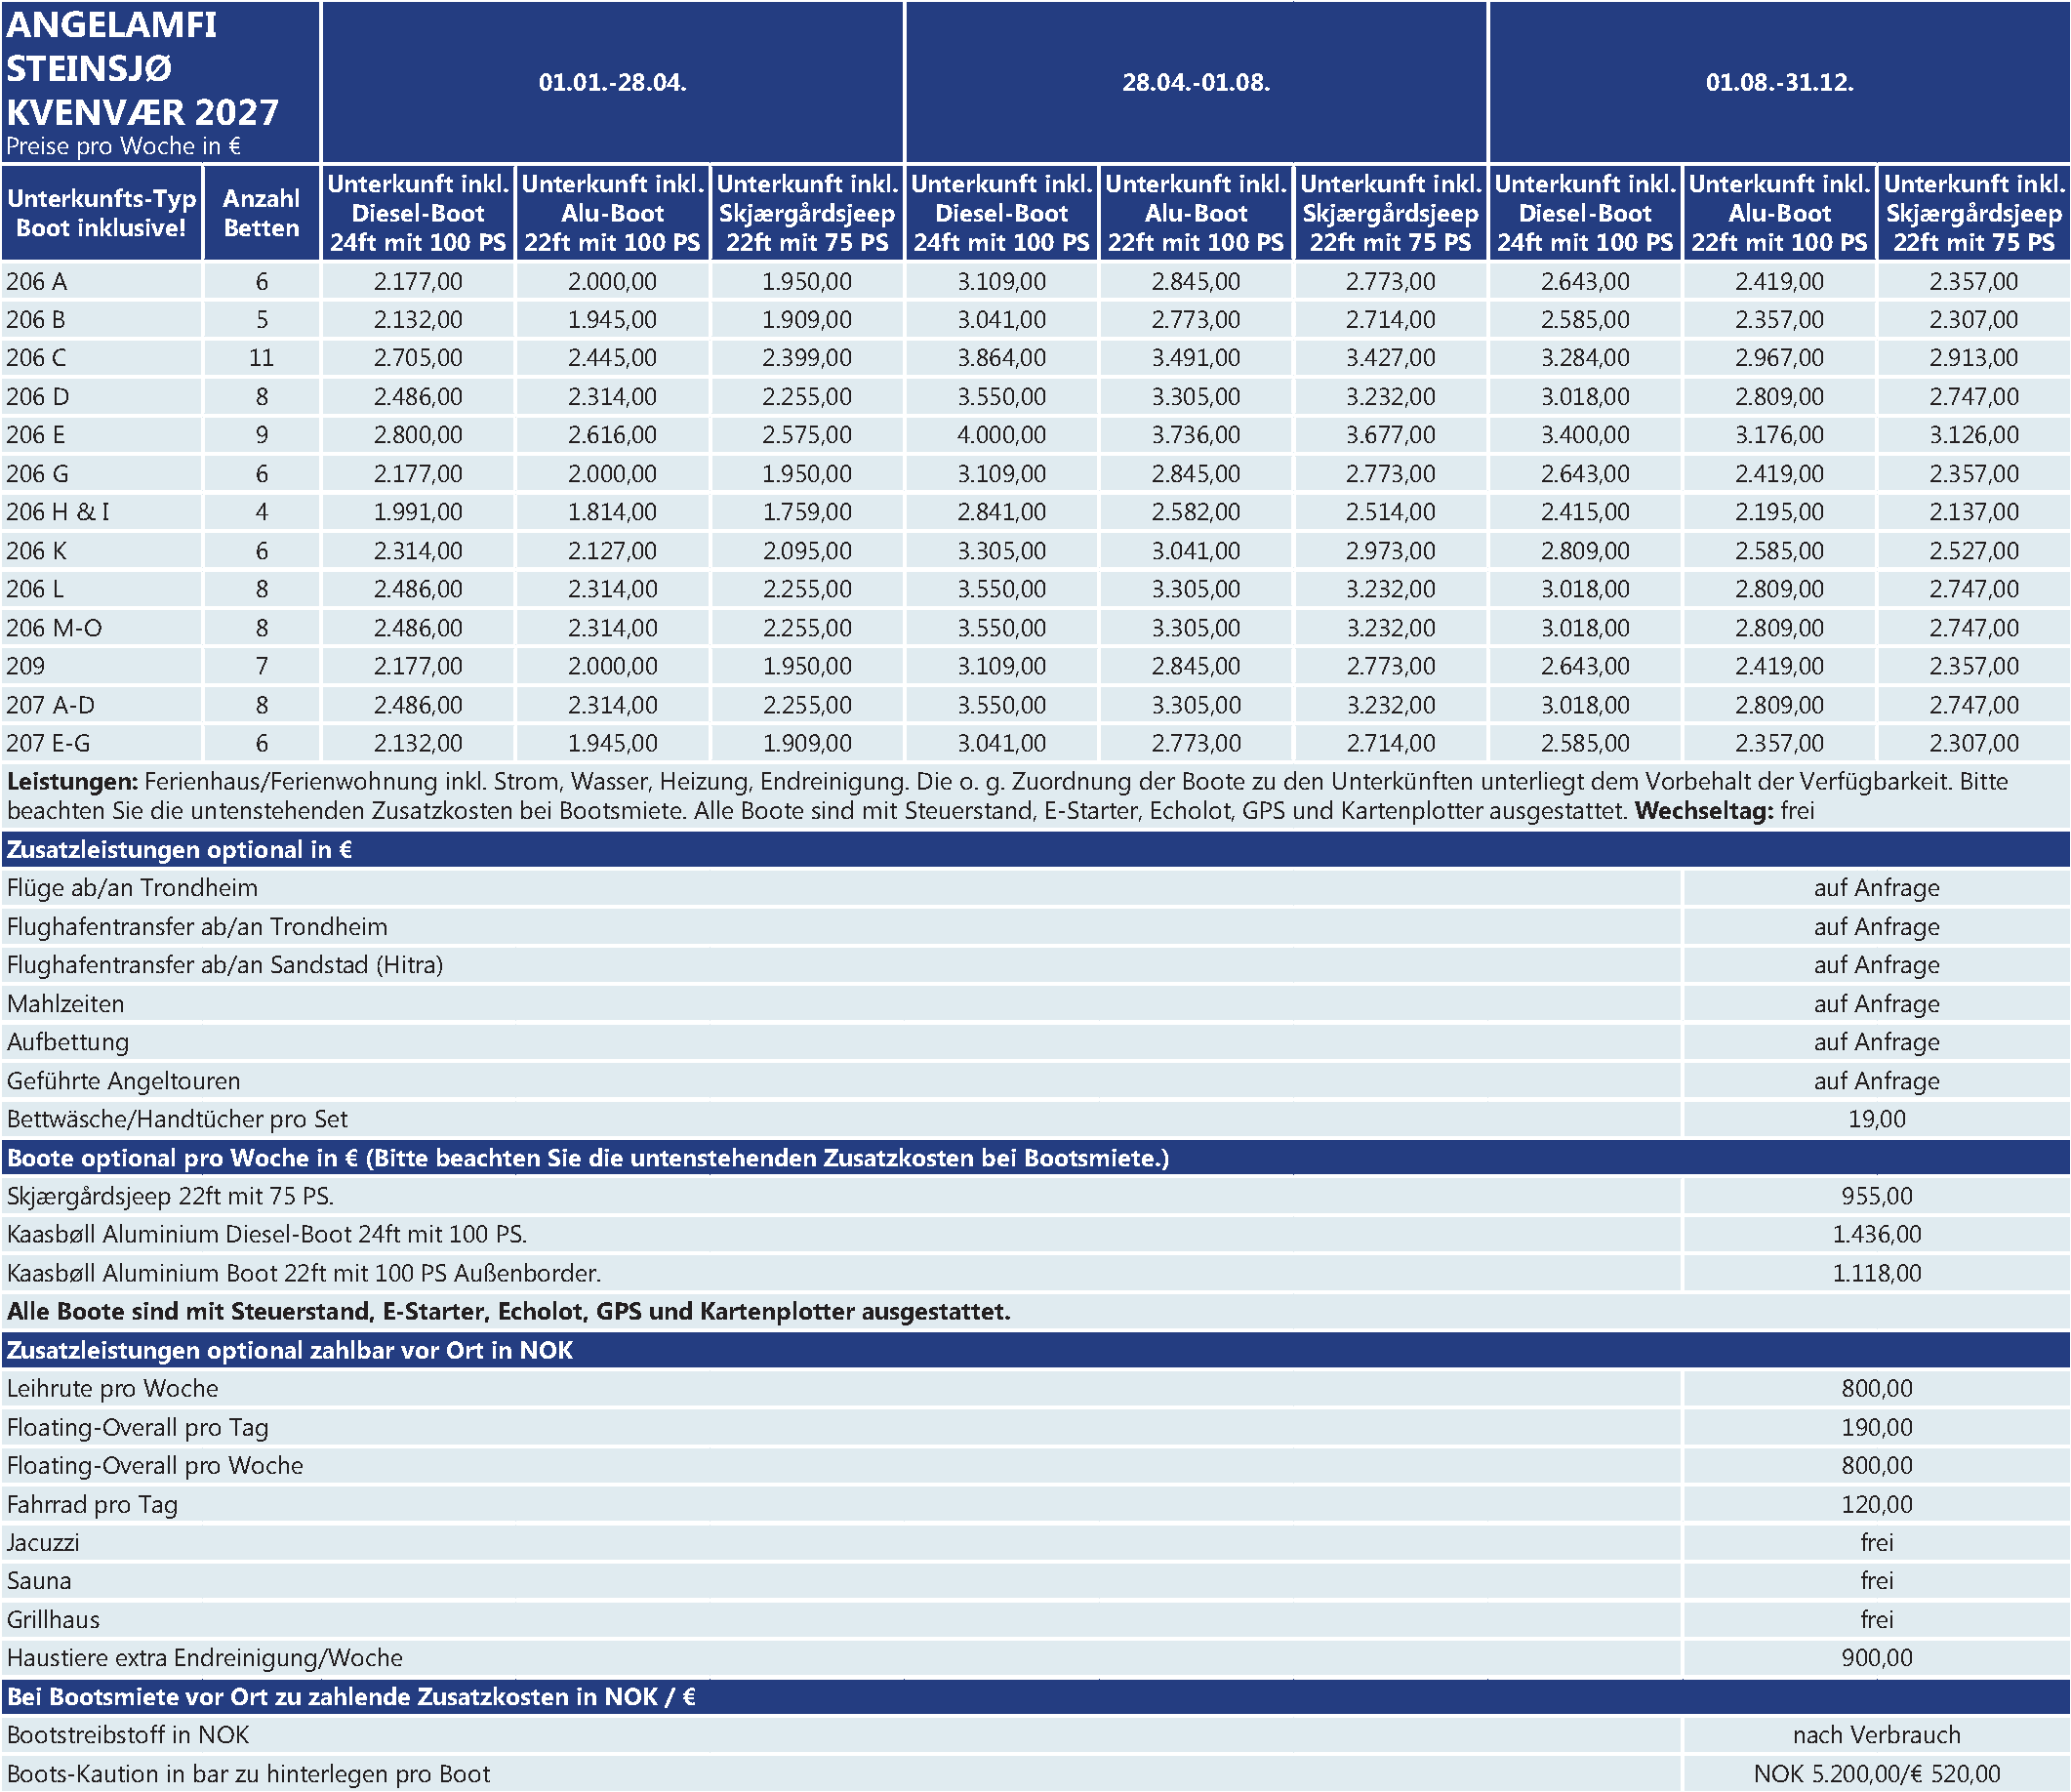Click the Geführte Angeltouren row
The width and height of the screenshot is (2071, 1792).
1035,1081
